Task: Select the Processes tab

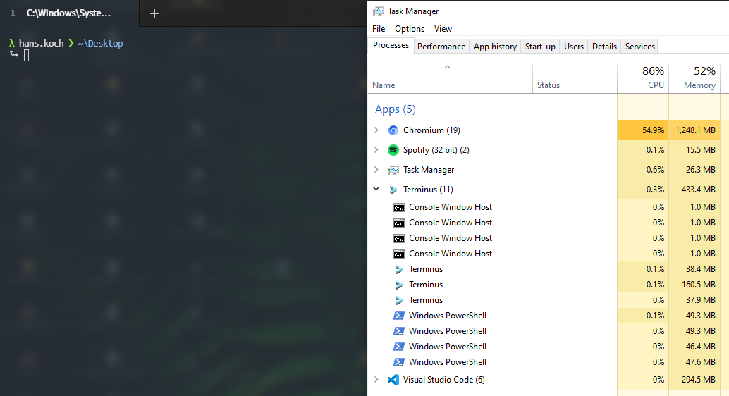Action: click(x=391, y=45)
